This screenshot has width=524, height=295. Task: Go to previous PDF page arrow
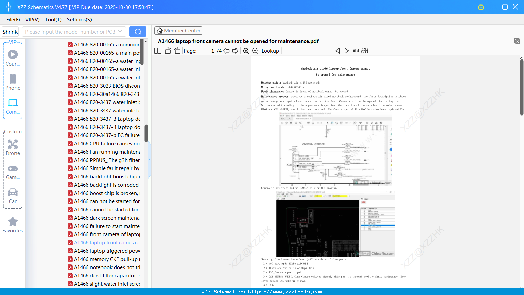click(226, 51)
